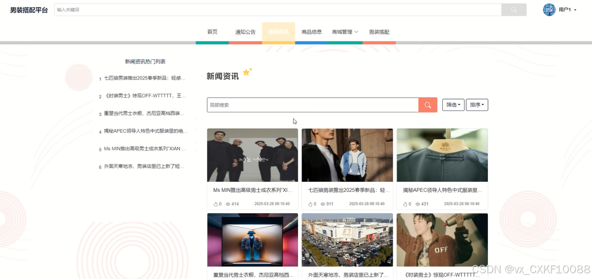Open the 通知公告 tab
Image resolution: width=592 pixels, height=279 pixels.
(245, 32)
